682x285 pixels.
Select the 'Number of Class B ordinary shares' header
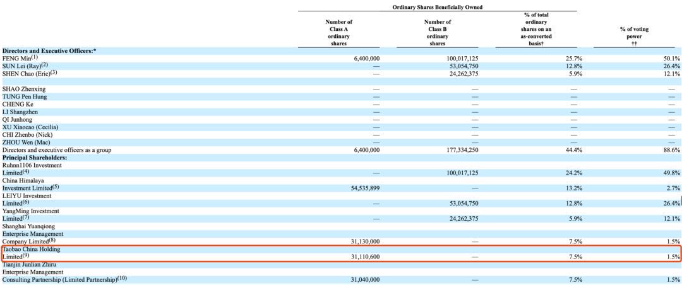(x=437, y=33)
